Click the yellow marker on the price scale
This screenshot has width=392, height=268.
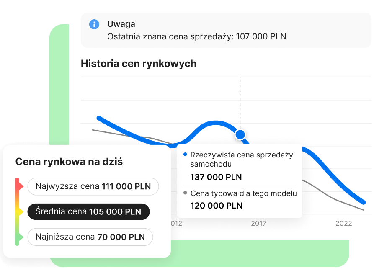(x=19, y=212)
